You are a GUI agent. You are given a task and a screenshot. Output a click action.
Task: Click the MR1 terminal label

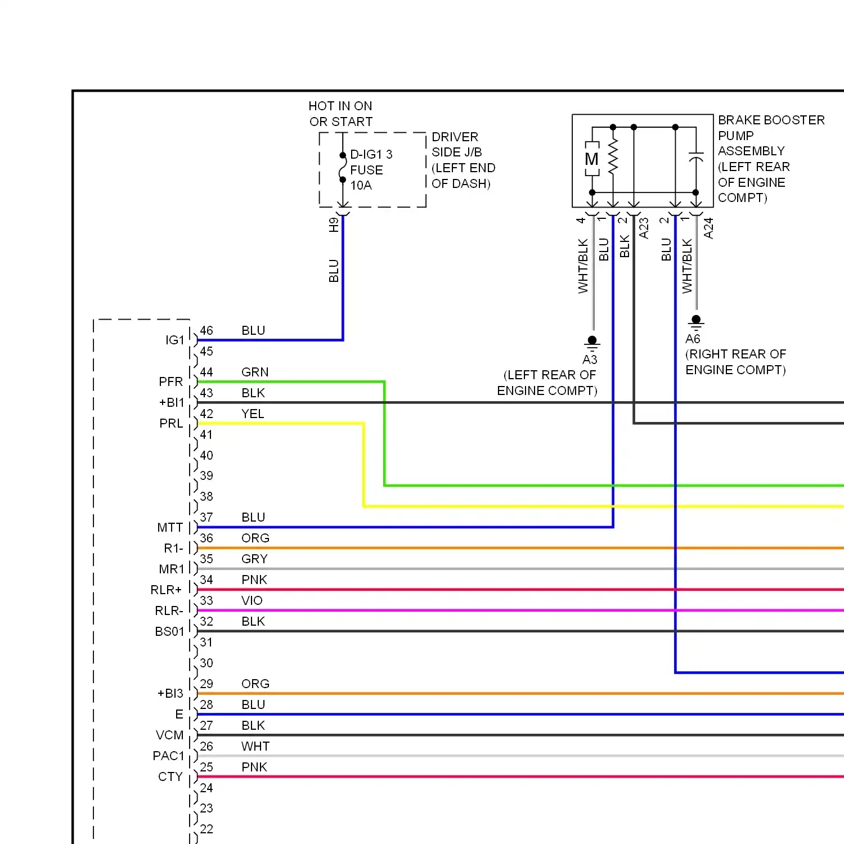click(172, 569)
